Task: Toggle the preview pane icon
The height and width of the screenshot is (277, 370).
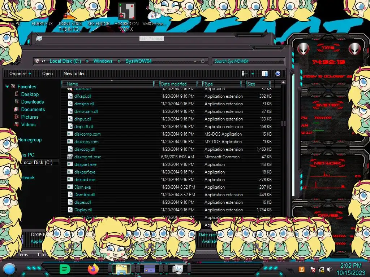Action: click(265, 74)
